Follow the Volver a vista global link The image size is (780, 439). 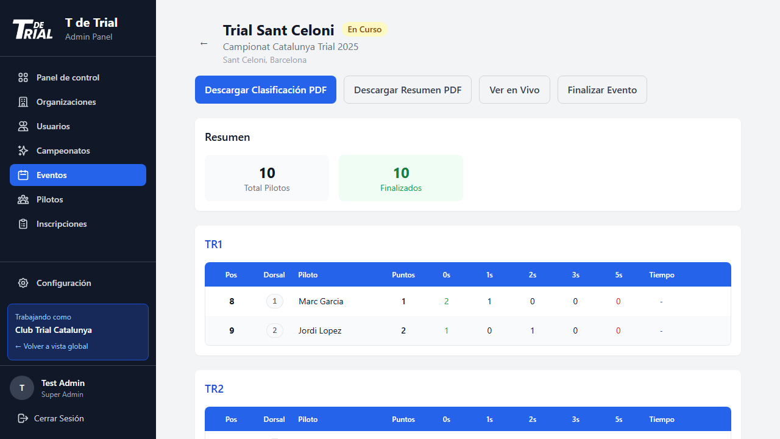[52, 346]
